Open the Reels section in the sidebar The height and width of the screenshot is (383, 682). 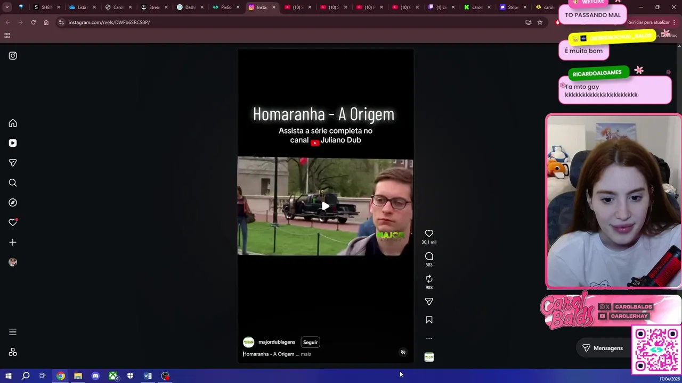click(x=13, y=143)
